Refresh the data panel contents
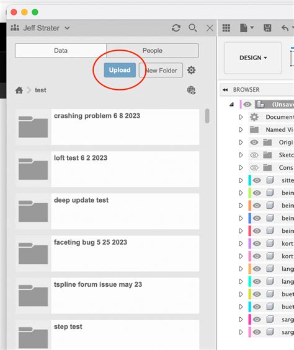This screenshot has height=350, width=294. [176, 28]
